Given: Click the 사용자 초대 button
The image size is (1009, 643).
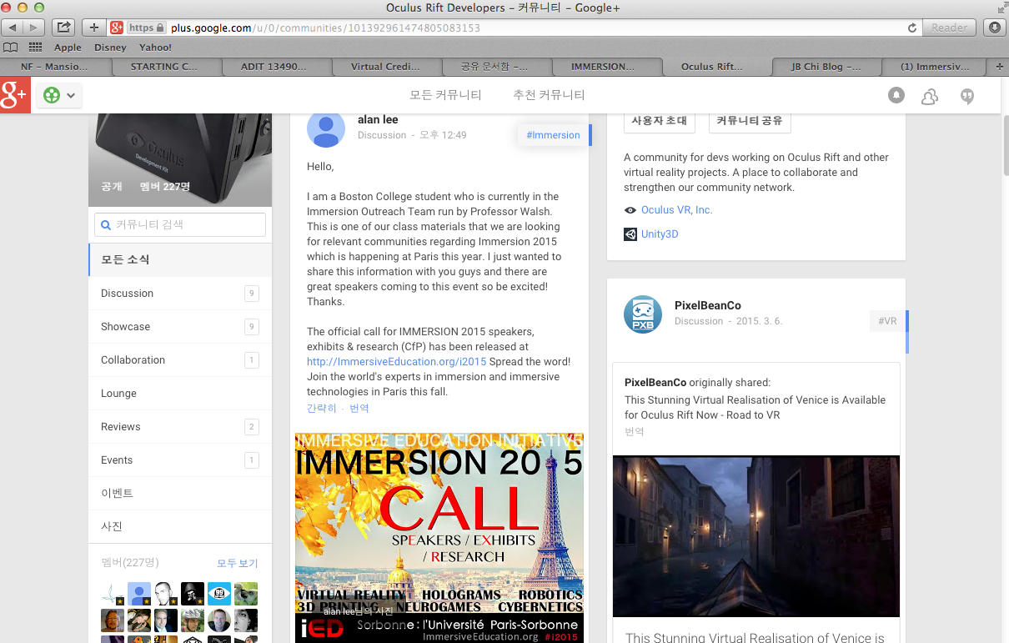Looking at the screenshot, I should point(659,121).
